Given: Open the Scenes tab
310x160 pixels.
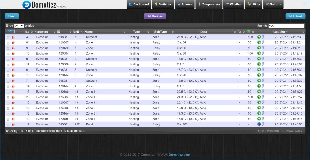Looking at the screenshot, I should click(185, 4).
